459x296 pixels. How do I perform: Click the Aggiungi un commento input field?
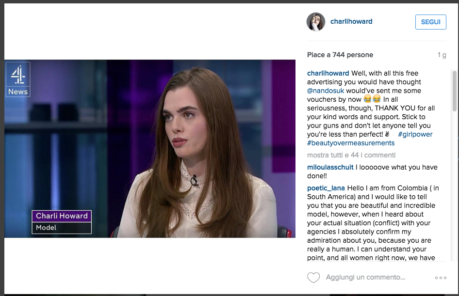coord(366,277)
